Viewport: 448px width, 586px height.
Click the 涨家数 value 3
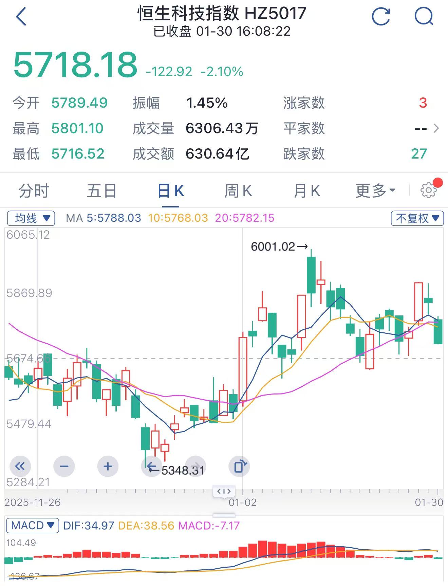[423, 103]
